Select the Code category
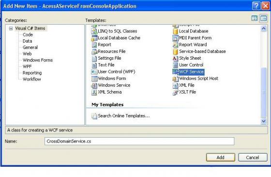The image size is (271, 177). coord(28,34)
